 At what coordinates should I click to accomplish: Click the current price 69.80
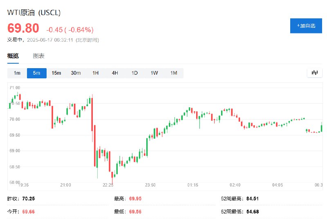point(23,28)
